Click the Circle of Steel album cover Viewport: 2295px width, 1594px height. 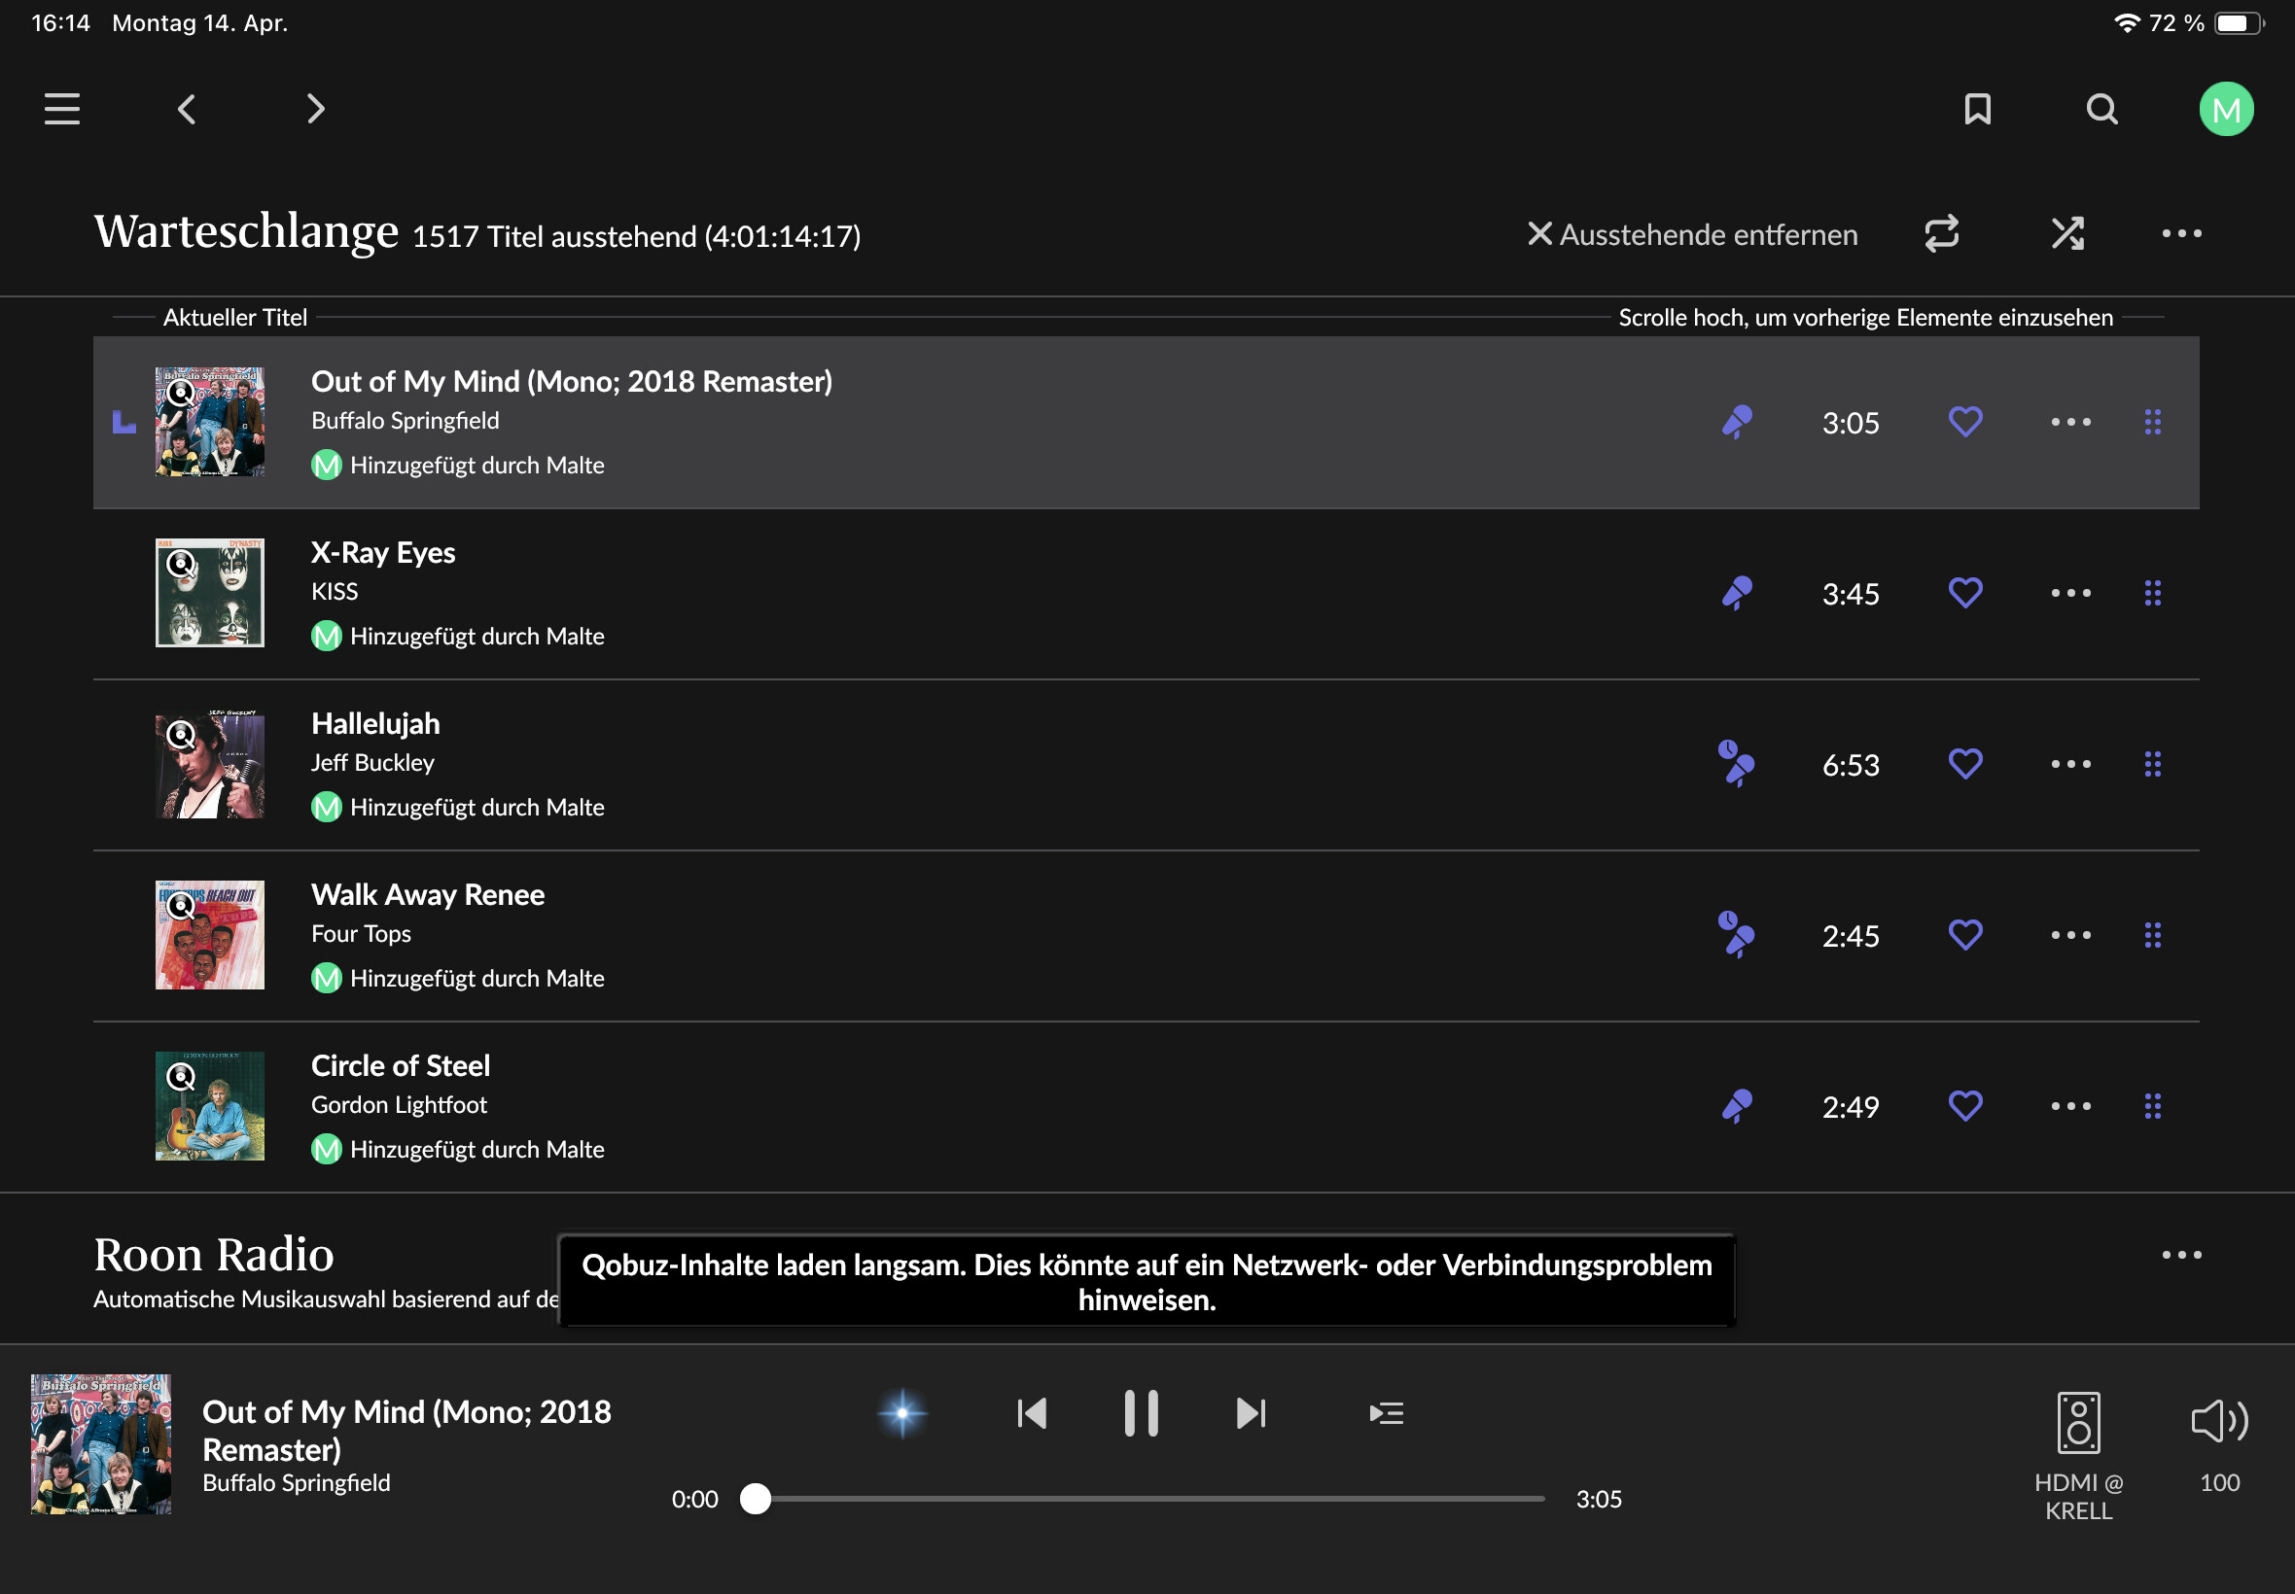pyautogui.click(x=210, y=1106)
